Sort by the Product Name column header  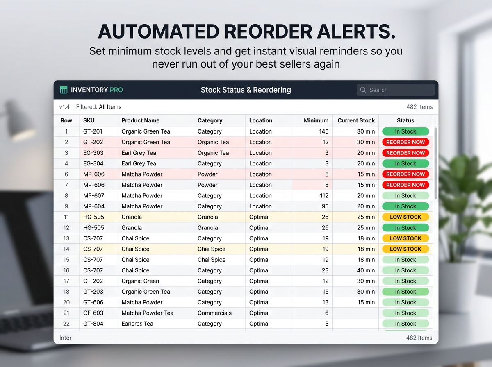click(x=141, y=120)
